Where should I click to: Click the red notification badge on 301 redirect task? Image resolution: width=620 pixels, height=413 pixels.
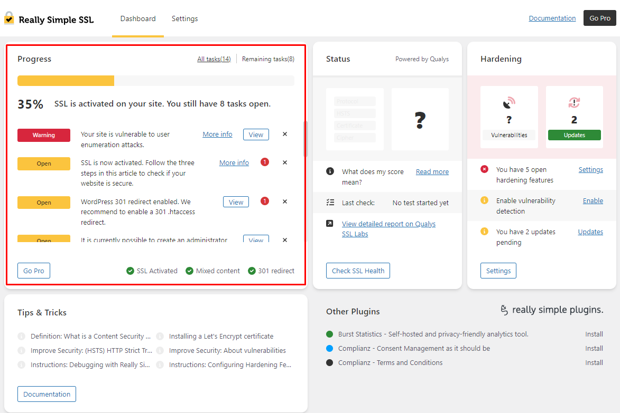tap(265, 201)
